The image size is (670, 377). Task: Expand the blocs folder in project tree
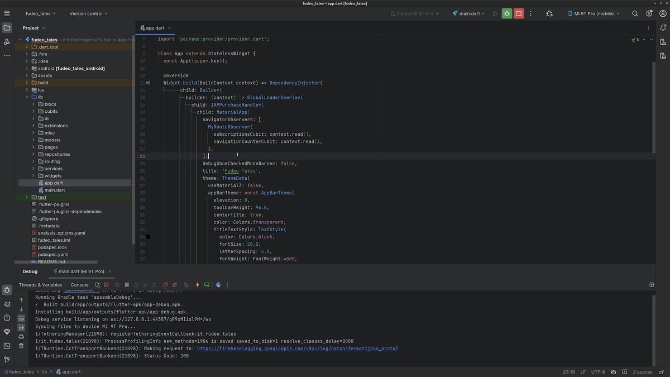coord(33,104)
